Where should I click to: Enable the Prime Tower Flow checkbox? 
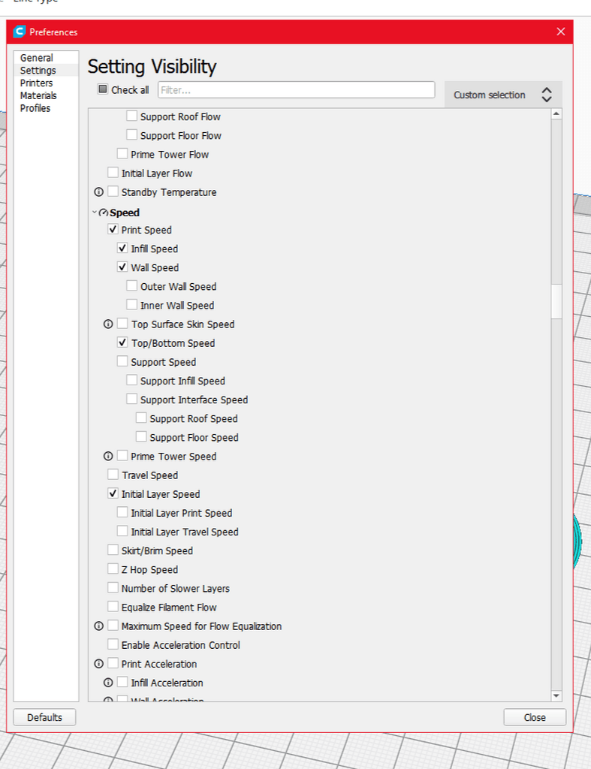click(122, 154)
